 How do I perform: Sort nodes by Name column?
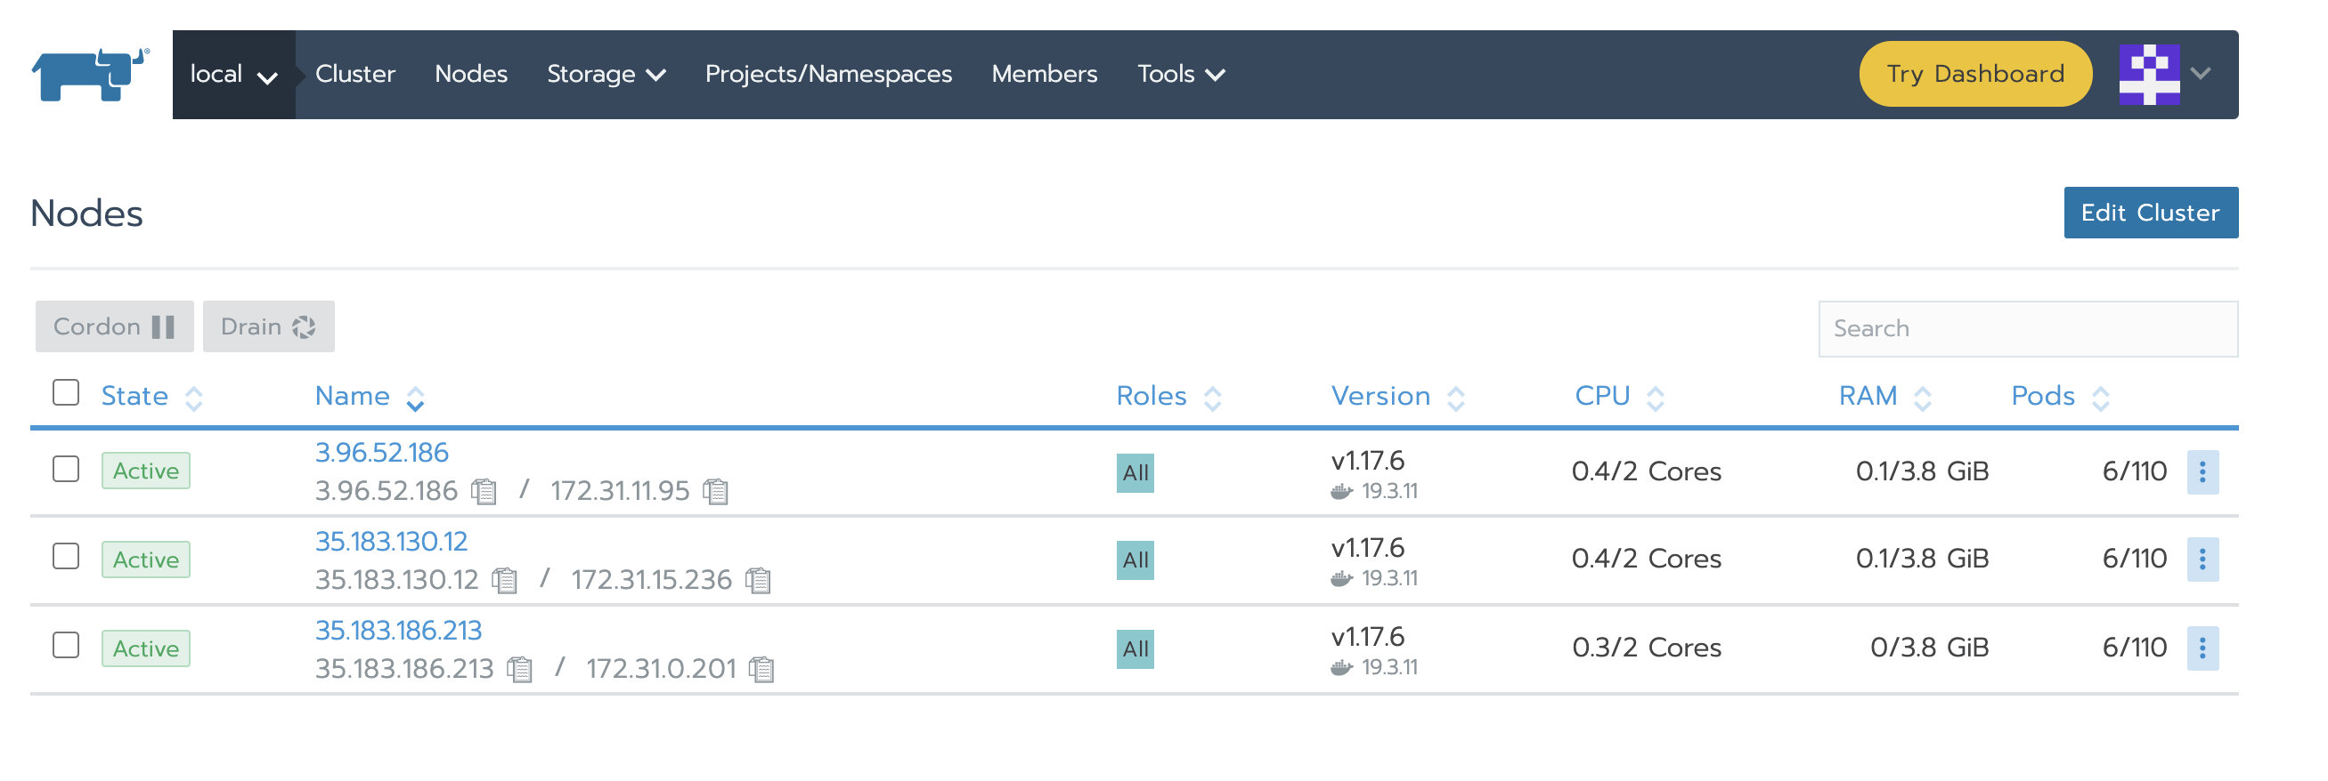pyautogui.click(x=369, y=397)
